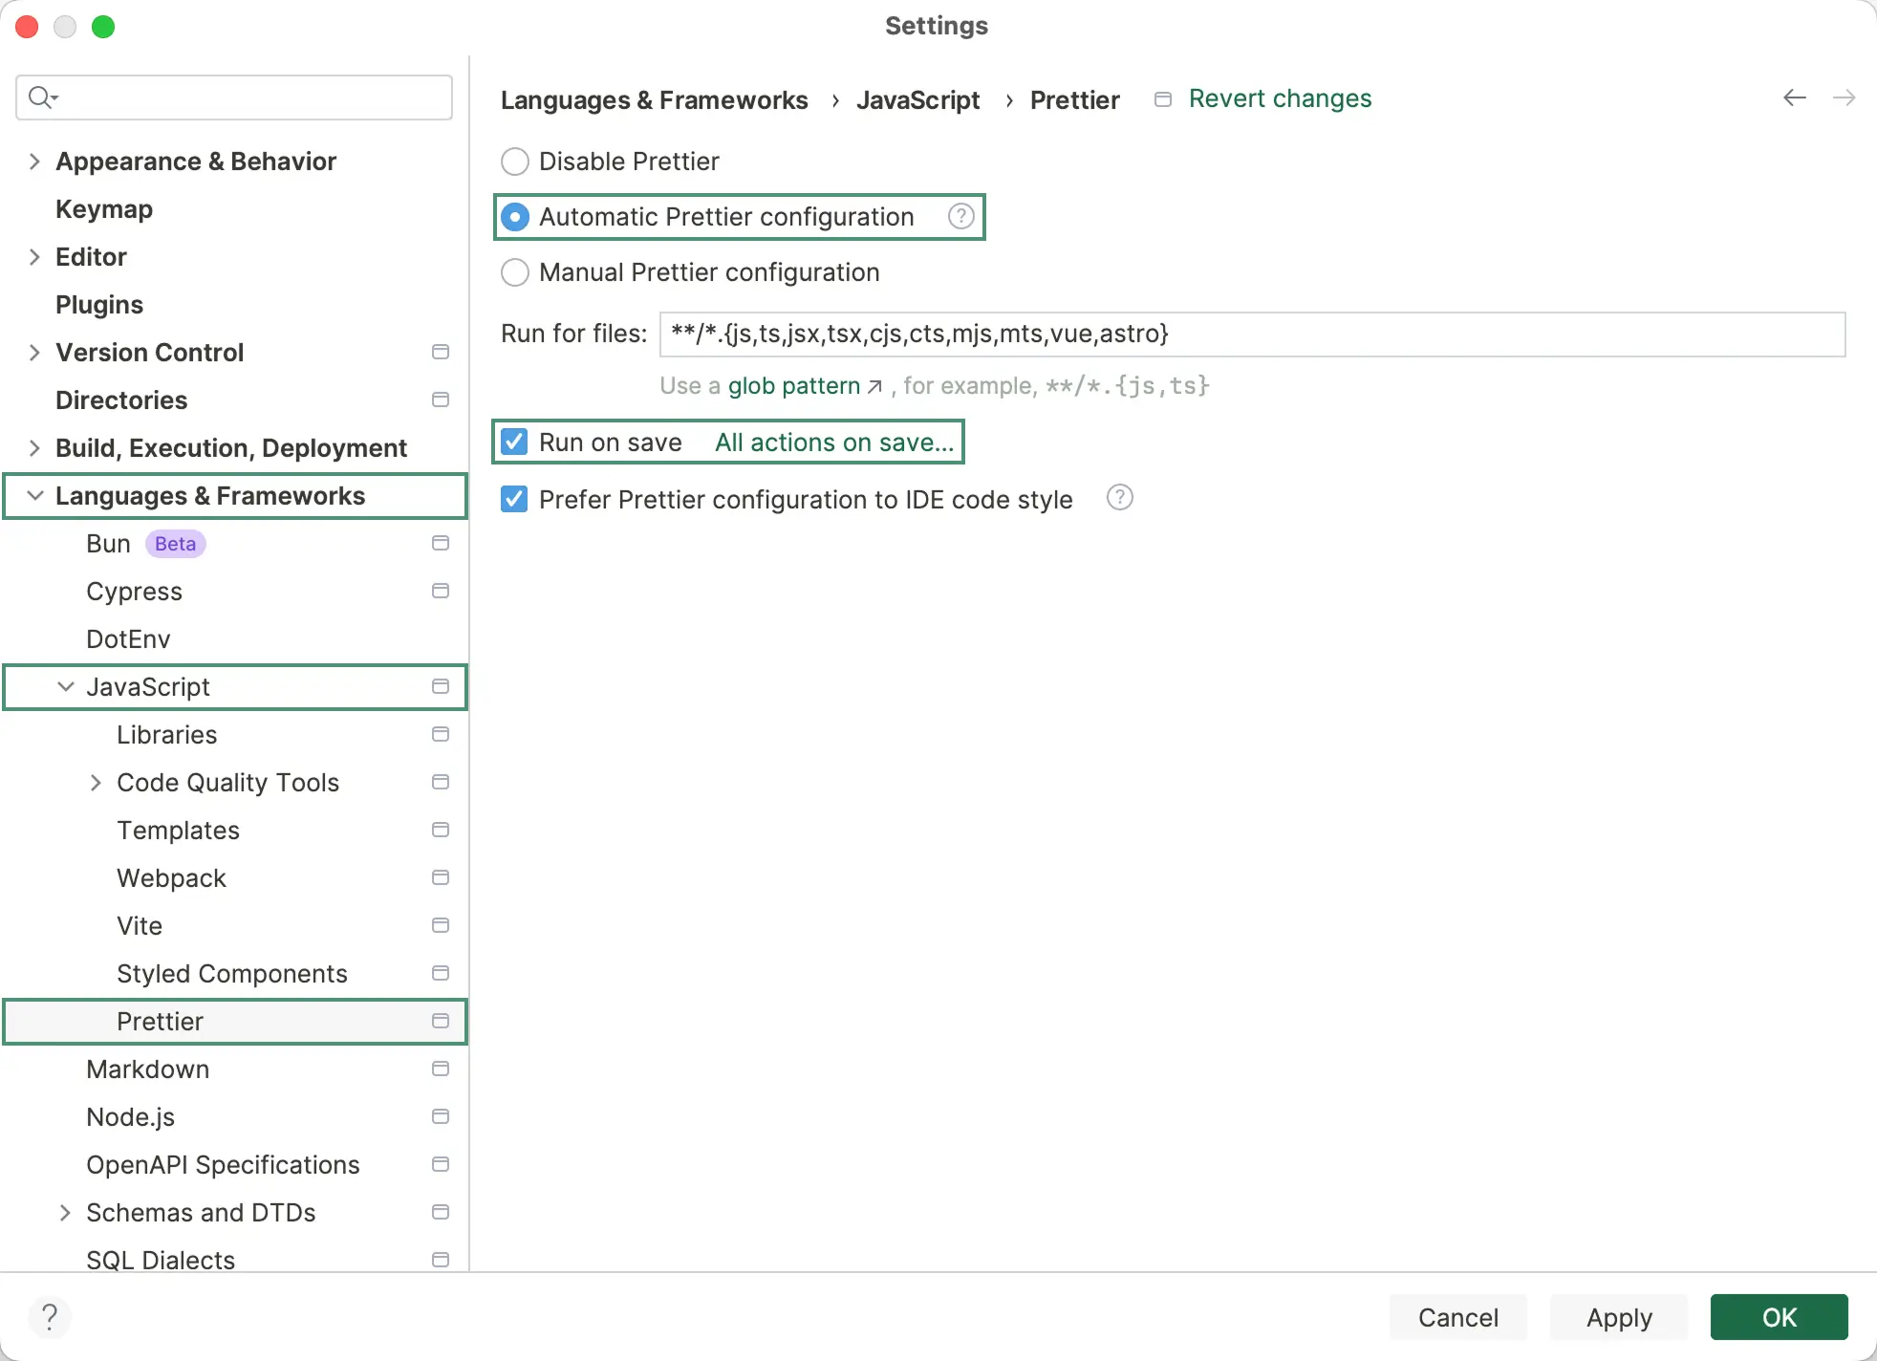The width and height of the screenshot is (1877, 1361).
Task: Click the Run for files pattern field
Action: [1252, 334]
